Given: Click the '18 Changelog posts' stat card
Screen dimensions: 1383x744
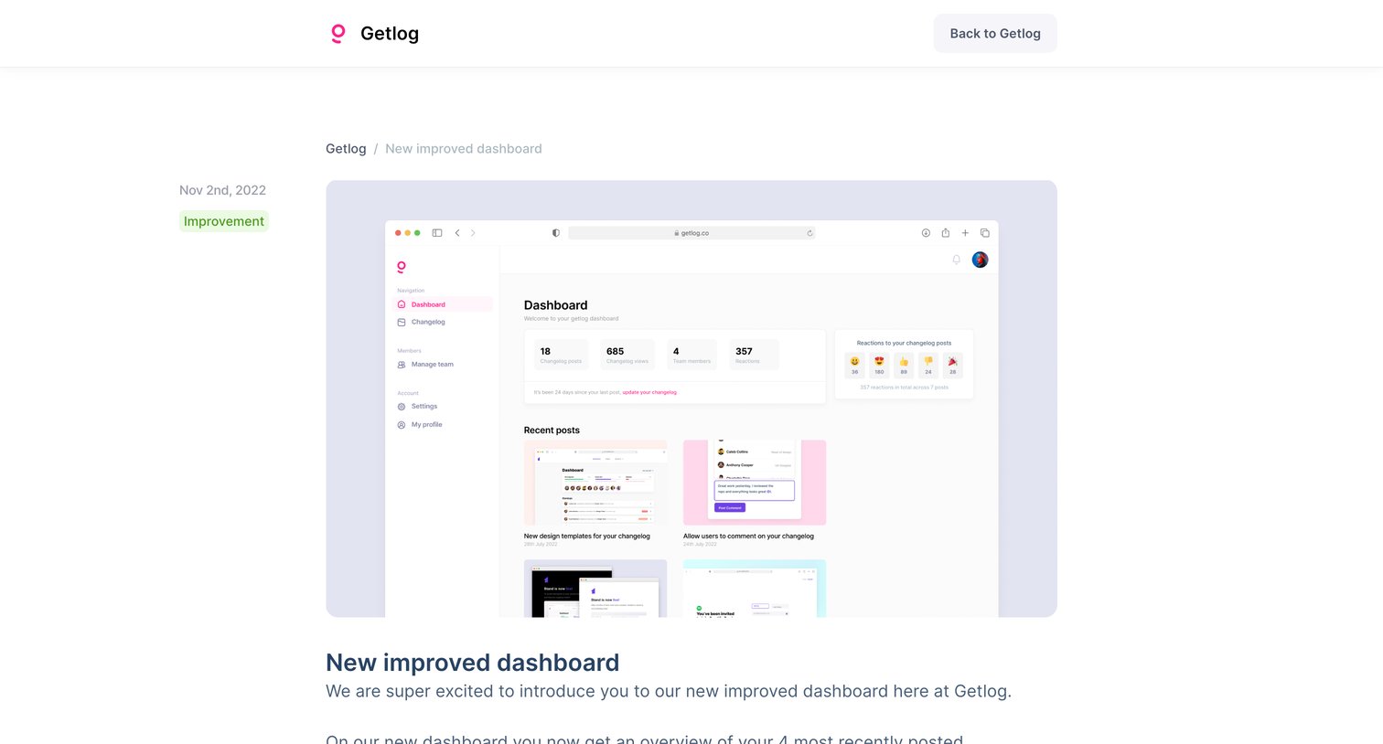Looking at the screenshot, I should click(x=562, y=355).
